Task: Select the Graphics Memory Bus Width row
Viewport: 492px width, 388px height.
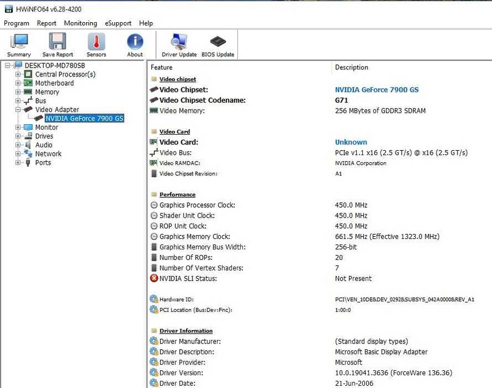Action: pos(319,247)
